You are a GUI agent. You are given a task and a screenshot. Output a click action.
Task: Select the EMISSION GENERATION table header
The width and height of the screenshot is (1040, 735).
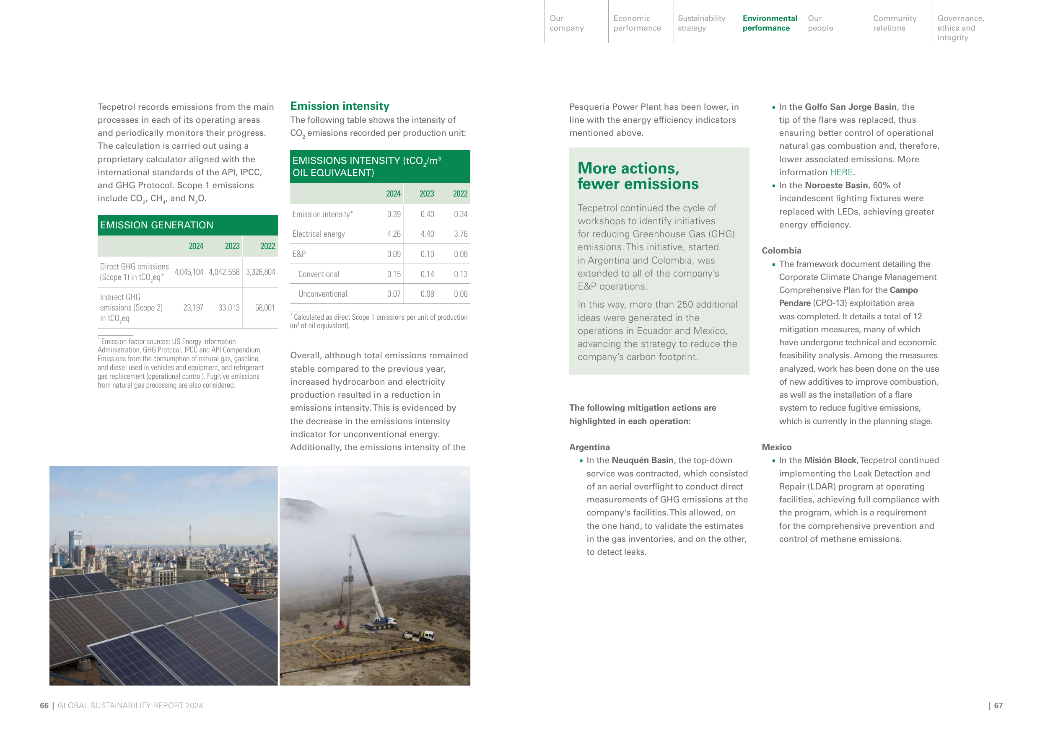tap(187, 225)
